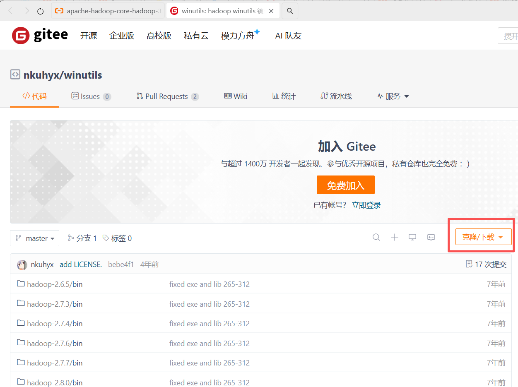Open folder hadoop-2.6.5/bin

pos(55,284)
